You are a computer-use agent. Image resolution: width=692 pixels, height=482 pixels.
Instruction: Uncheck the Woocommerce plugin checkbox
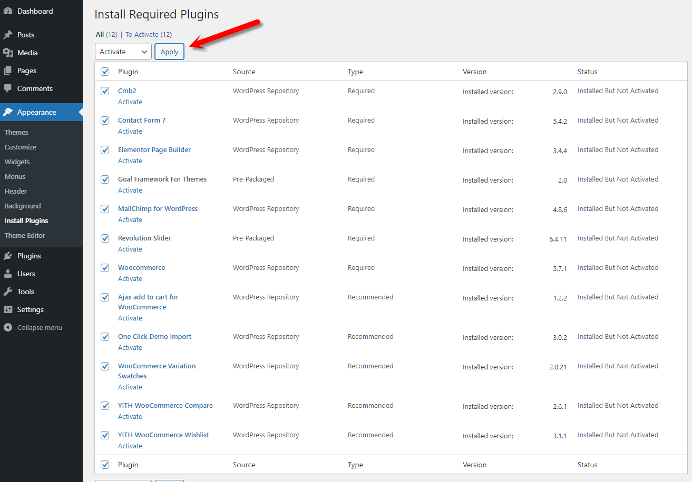105,268
